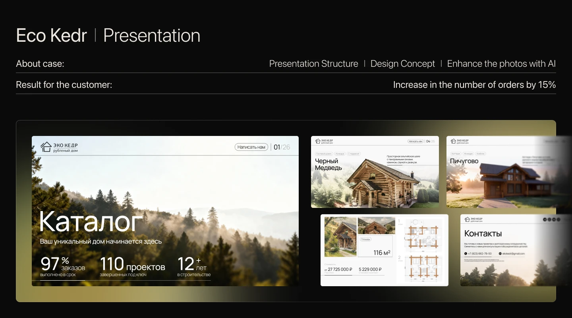
Task: Click the 97% заказов statistic
Action: pos(63,266)
